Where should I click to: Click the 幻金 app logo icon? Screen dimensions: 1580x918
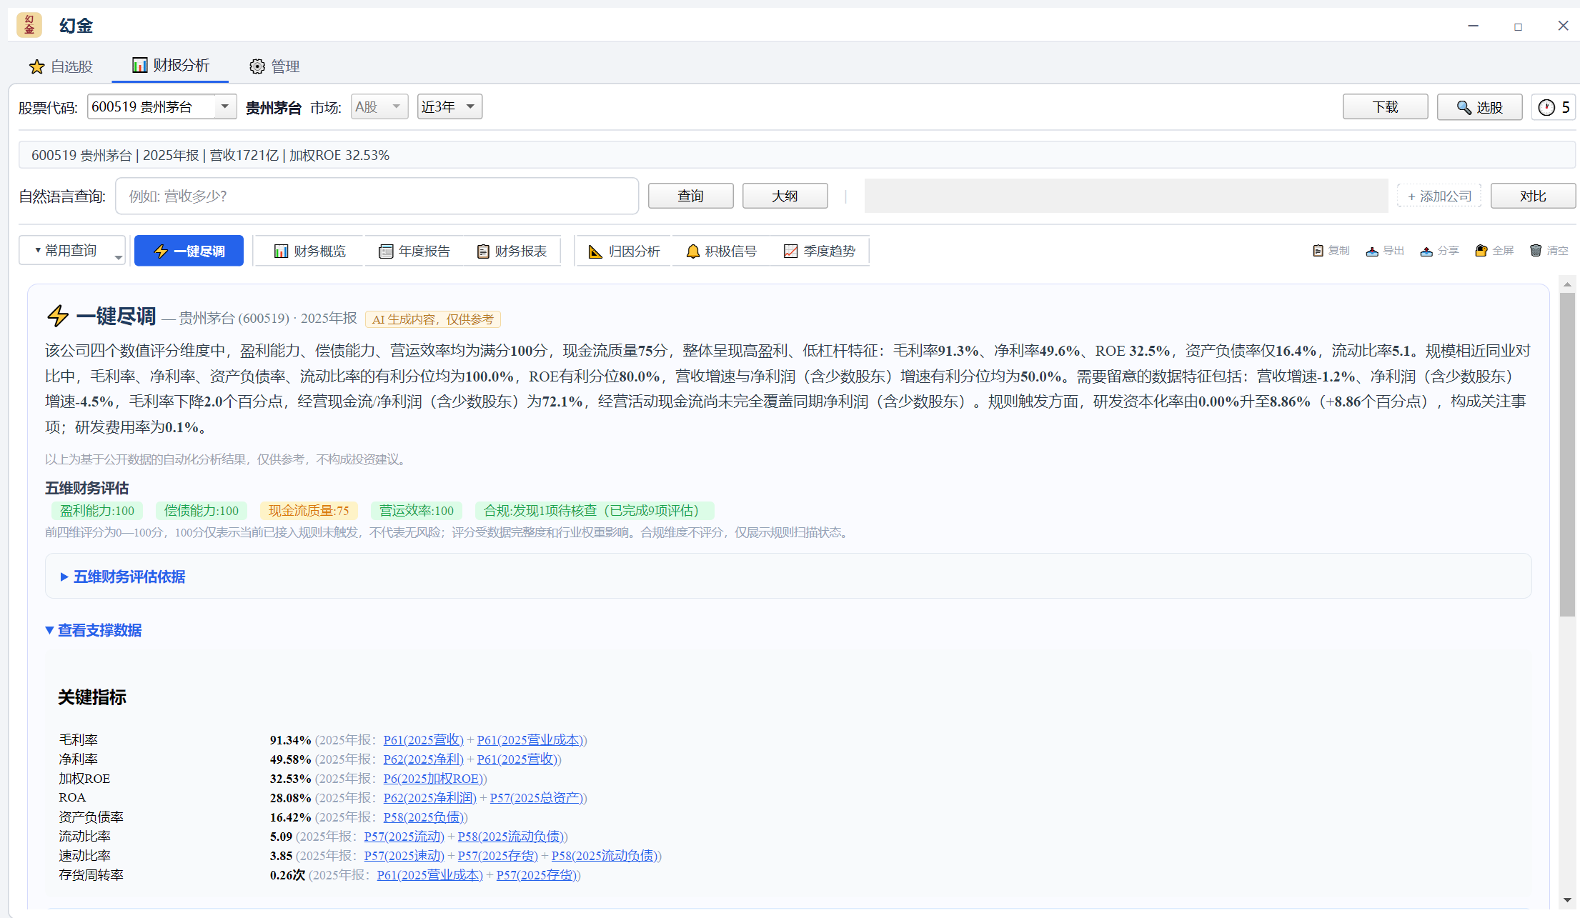(x=29, y=25)
